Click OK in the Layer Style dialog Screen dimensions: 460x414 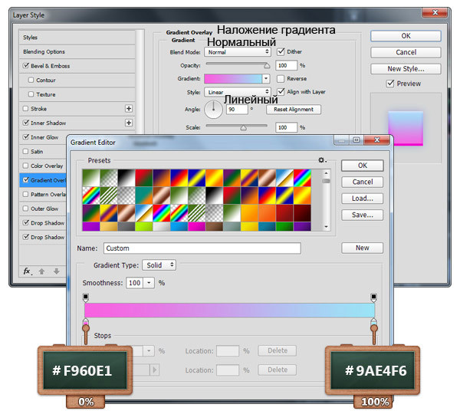pos(406,36)
